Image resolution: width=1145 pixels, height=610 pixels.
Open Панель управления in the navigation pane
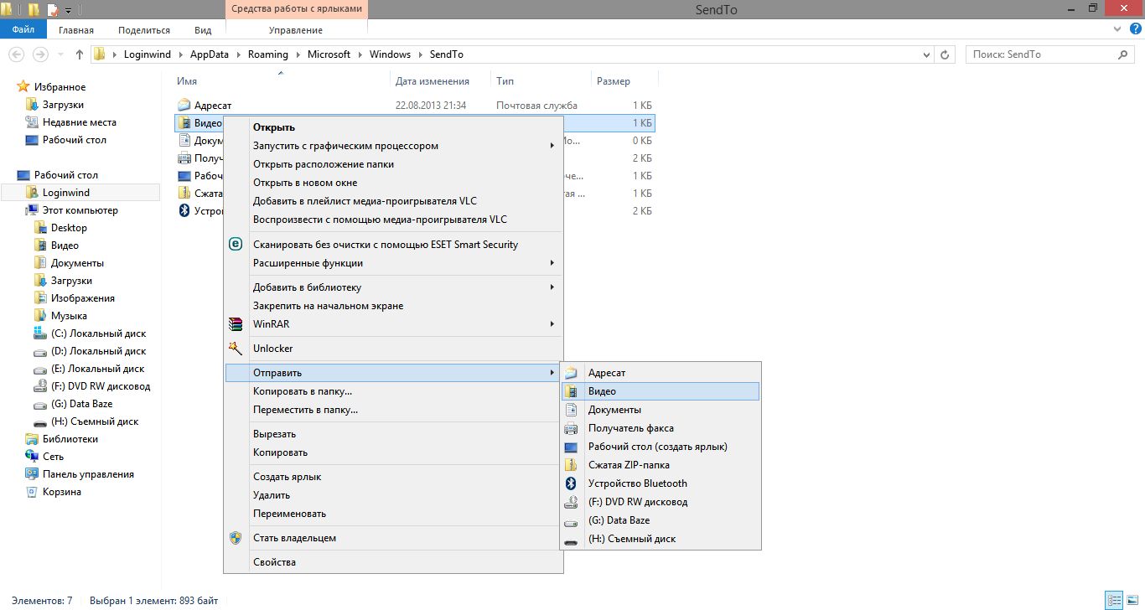[88, 474]
